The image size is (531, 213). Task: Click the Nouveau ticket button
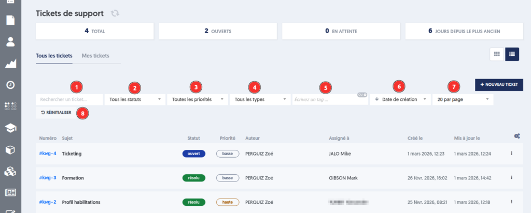click(499, 84)
